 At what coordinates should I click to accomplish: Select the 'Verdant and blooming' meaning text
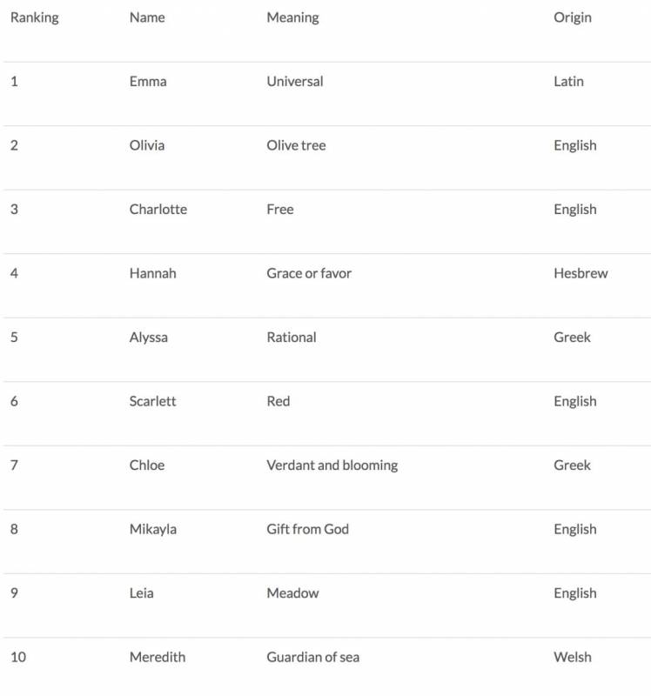point(332,465)
